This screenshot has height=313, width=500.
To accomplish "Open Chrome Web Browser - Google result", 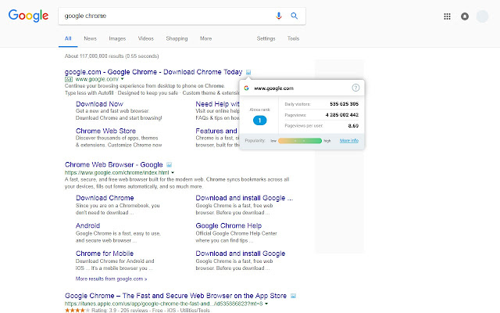I will click(x=114, y=165).
